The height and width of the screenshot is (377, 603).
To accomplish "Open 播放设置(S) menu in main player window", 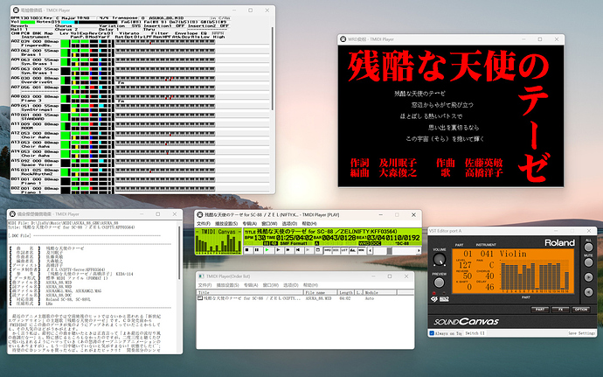I will click(x=226, y=223).
